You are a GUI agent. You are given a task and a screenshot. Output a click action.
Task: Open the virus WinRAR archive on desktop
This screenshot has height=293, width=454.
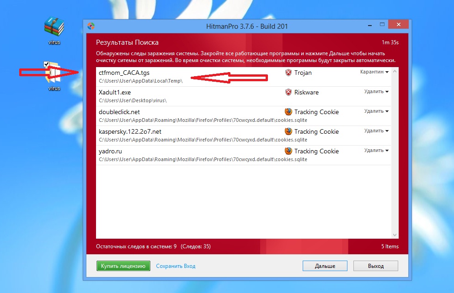coord(54,30)
